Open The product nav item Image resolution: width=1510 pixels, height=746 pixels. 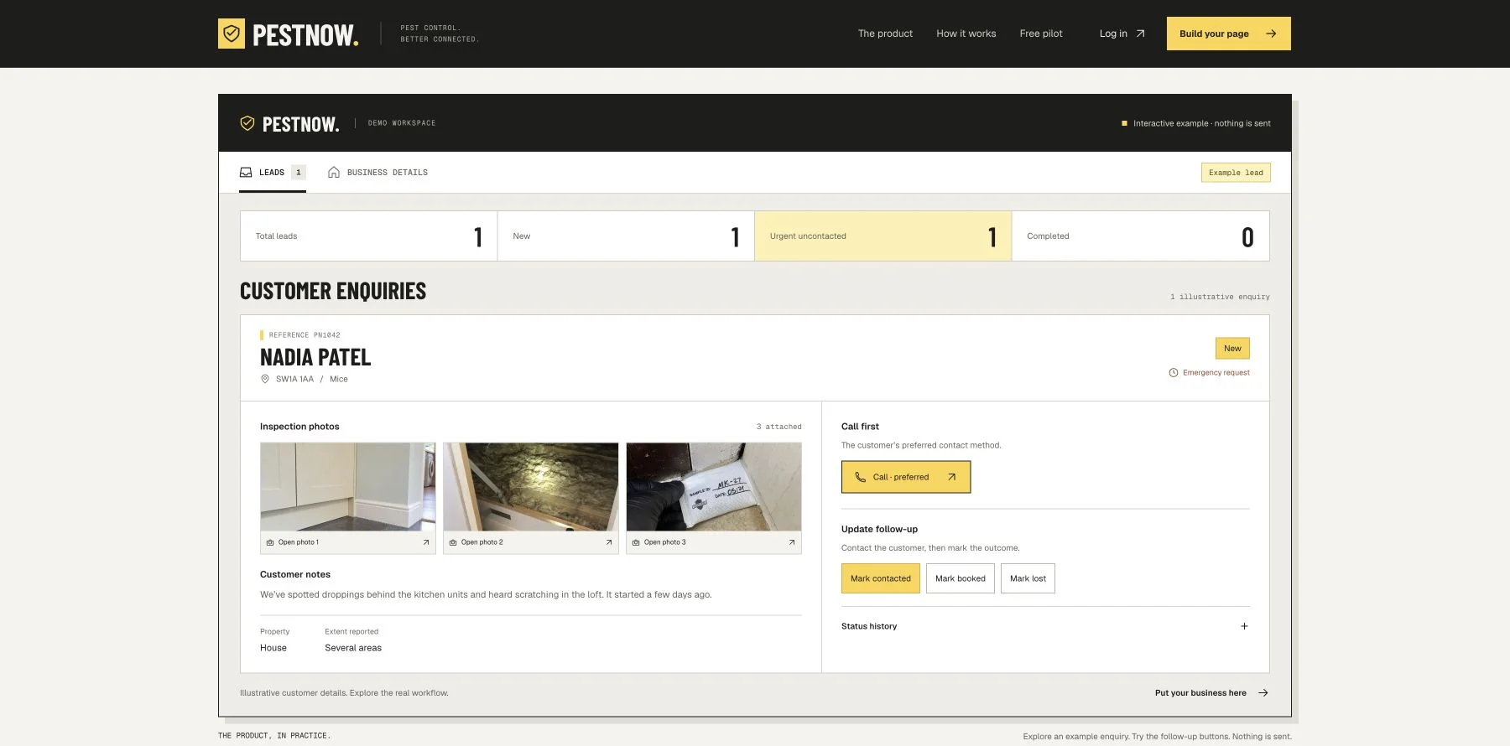pos(885,34)
